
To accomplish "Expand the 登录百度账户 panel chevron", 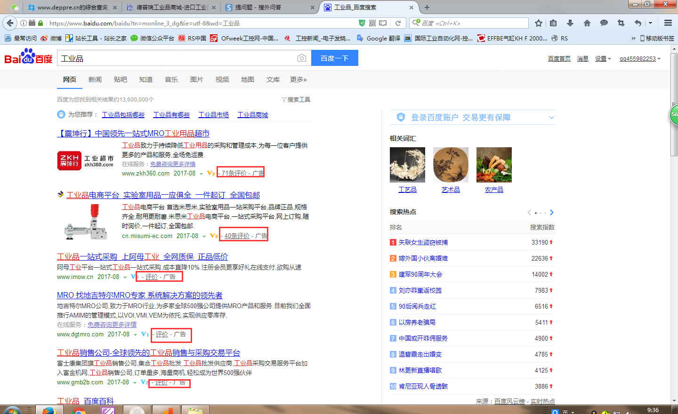I will 551,118.
